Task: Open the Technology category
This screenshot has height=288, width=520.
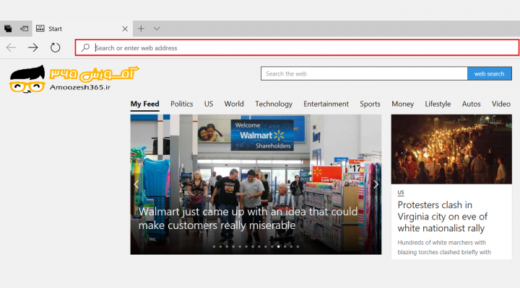Action: [274, 104]
